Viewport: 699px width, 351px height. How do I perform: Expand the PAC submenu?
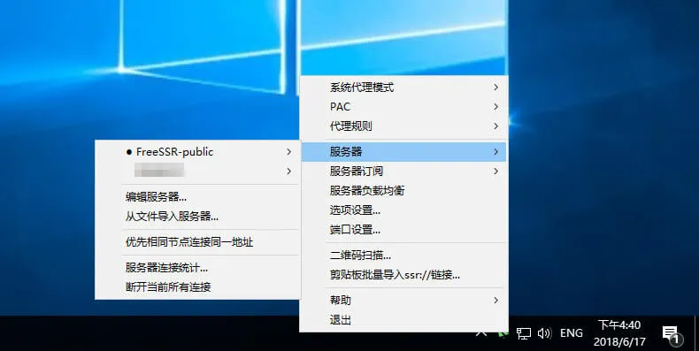pyautogui.click(x=403, y=107)
